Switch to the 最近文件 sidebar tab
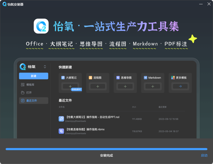The width and height of the screenshot is (213, 164). pos(33,101)
